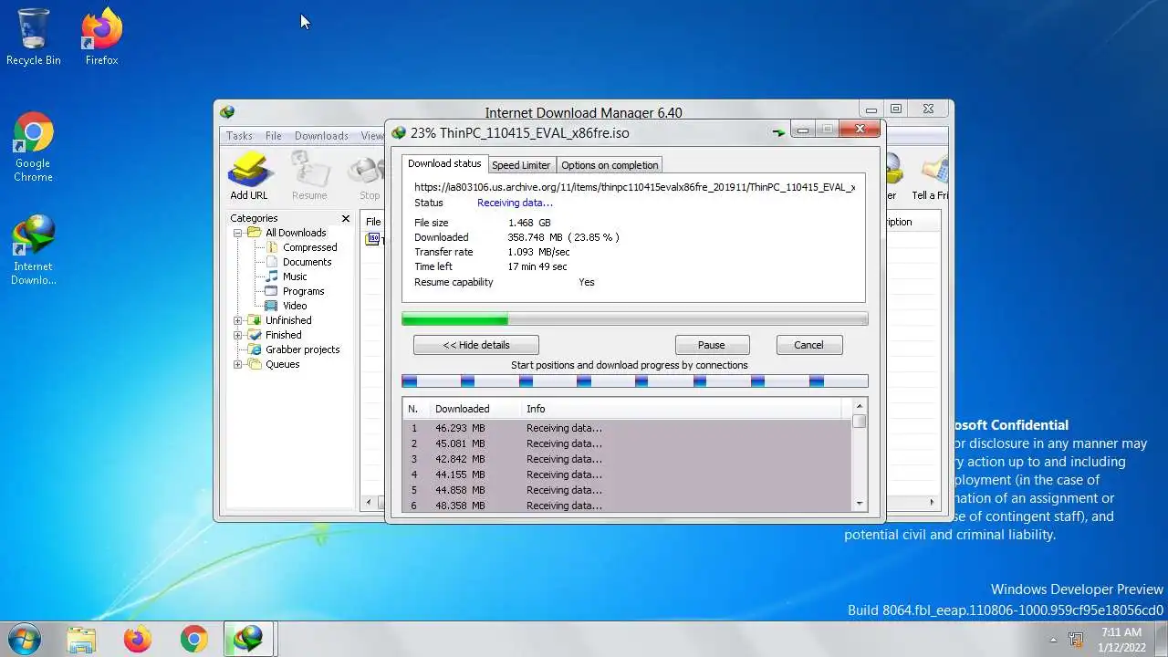Viewport: 1168px width, 657px height.
Task: Open the File menu
Action: pos(274,136)
